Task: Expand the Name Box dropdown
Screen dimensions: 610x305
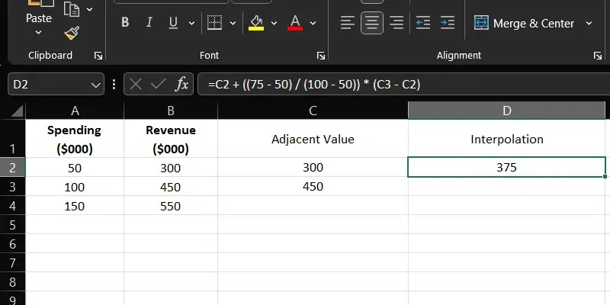Action: [x=96, y=85]
